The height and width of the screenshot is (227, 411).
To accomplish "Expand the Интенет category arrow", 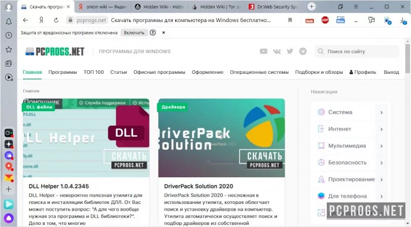I will click(x=381, y=129).
